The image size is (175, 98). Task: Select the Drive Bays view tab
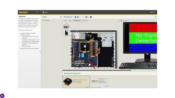85,21
